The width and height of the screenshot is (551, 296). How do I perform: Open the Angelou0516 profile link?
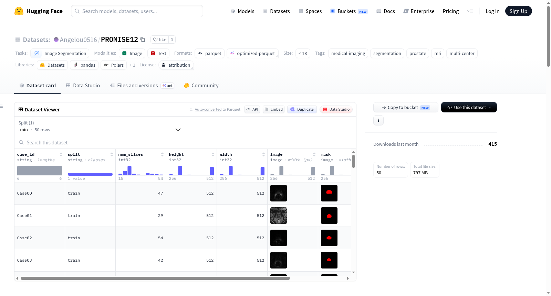point(79,40)
